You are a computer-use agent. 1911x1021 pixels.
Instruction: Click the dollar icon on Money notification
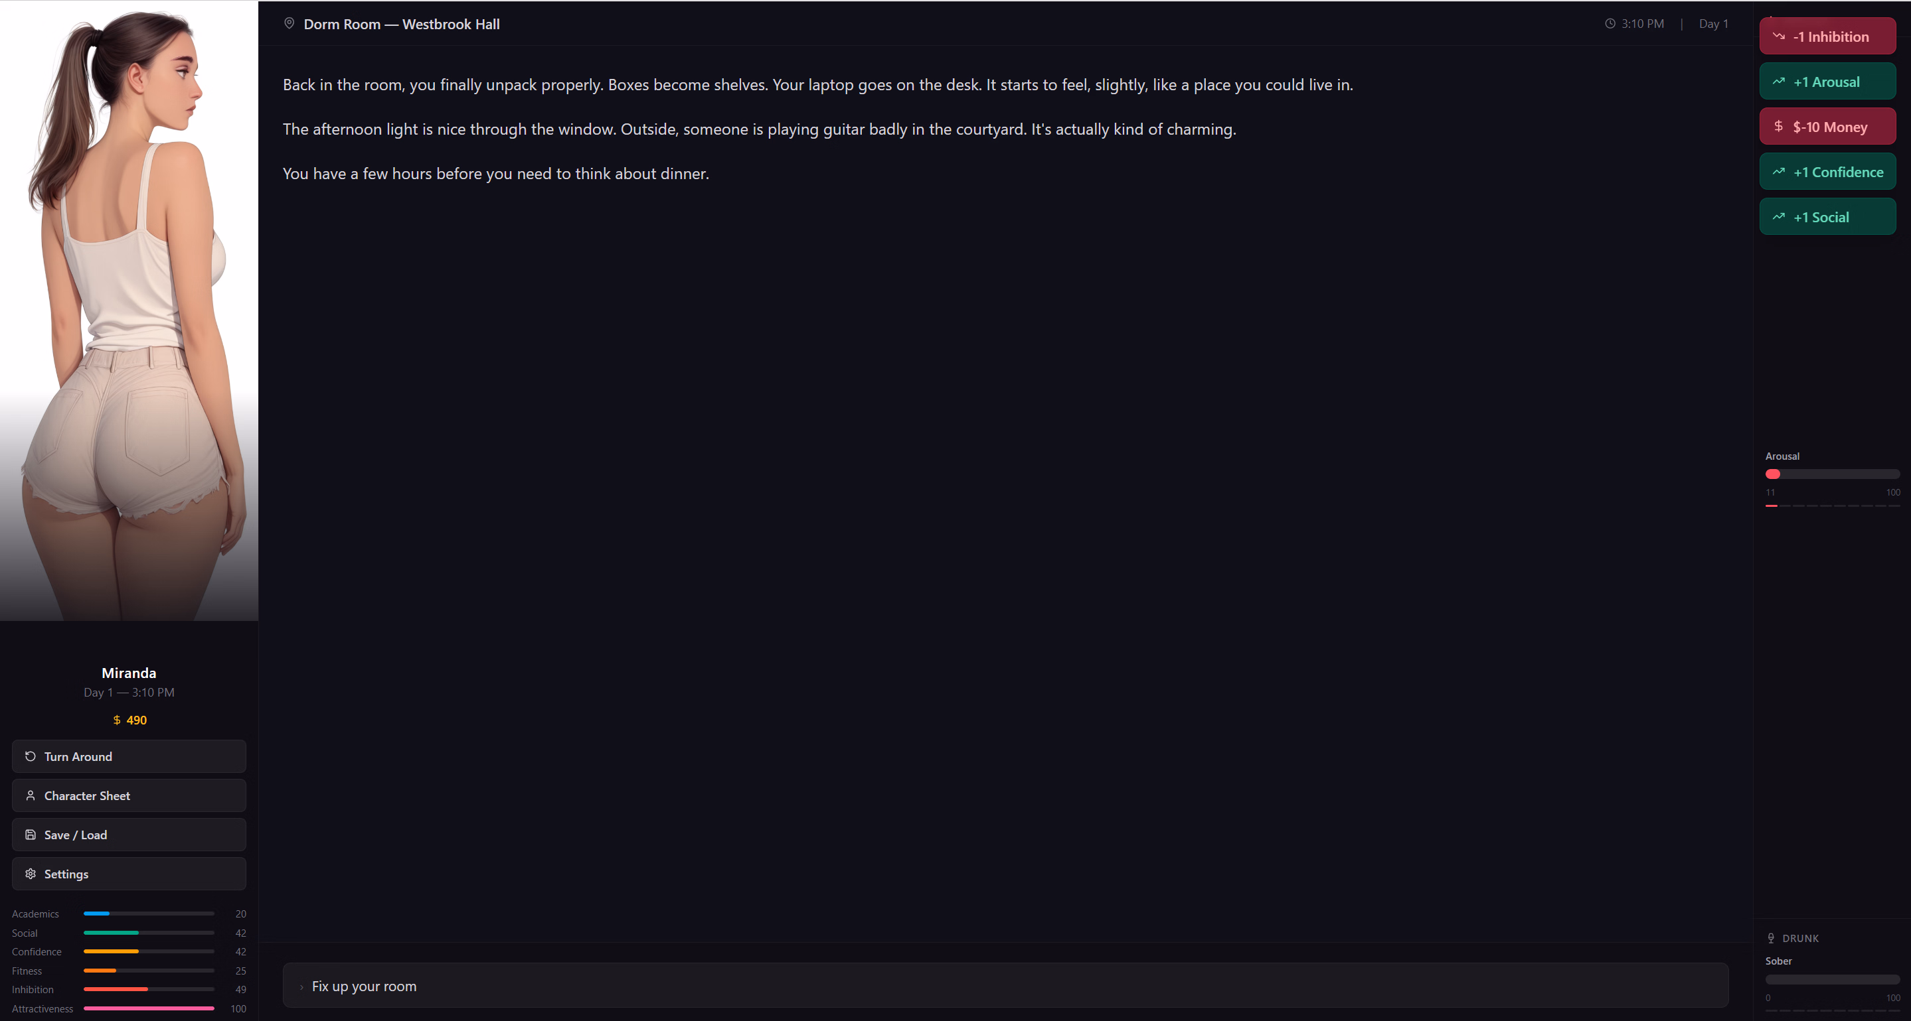pyautogui.click(x=1778, y=127)
